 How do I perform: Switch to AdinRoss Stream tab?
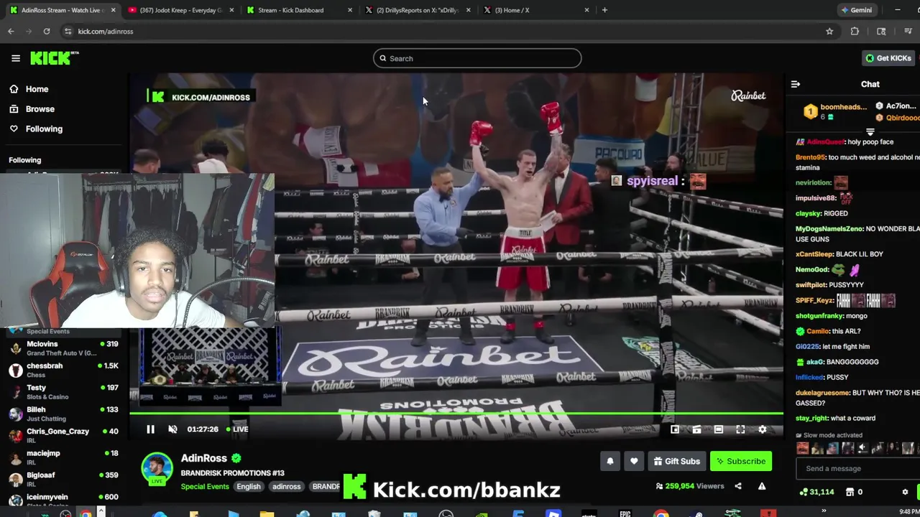(63, 10)
